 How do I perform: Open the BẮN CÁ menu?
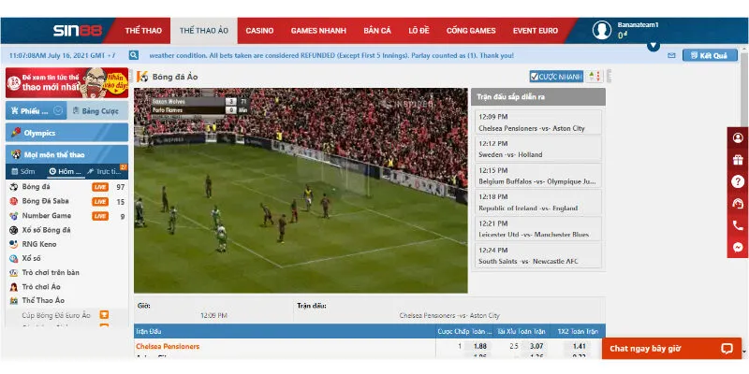pyautogui.click(x=377, y=31)
